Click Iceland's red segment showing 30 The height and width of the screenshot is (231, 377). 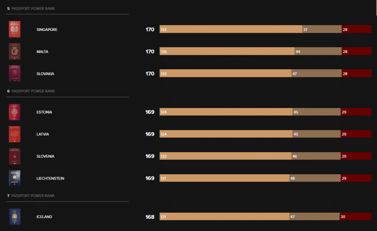coord(356,217)
